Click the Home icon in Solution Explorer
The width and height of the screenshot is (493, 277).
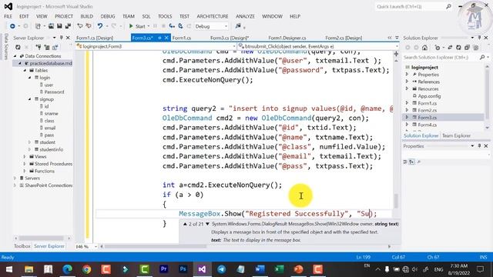pyautogui.click(x=424, y=48)
